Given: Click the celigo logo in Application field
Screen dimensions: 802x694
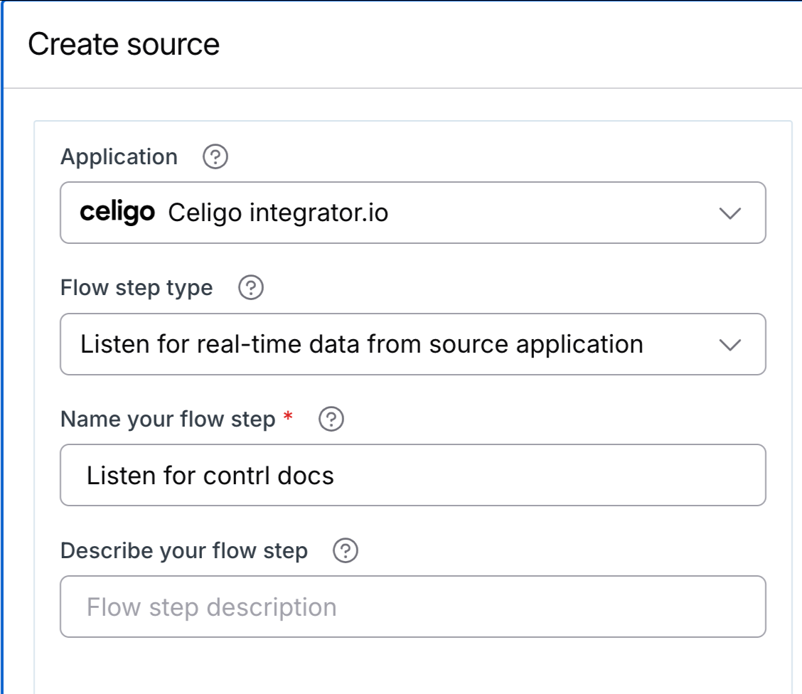Looking at the screenshot, I should click(x=117, y=212).
